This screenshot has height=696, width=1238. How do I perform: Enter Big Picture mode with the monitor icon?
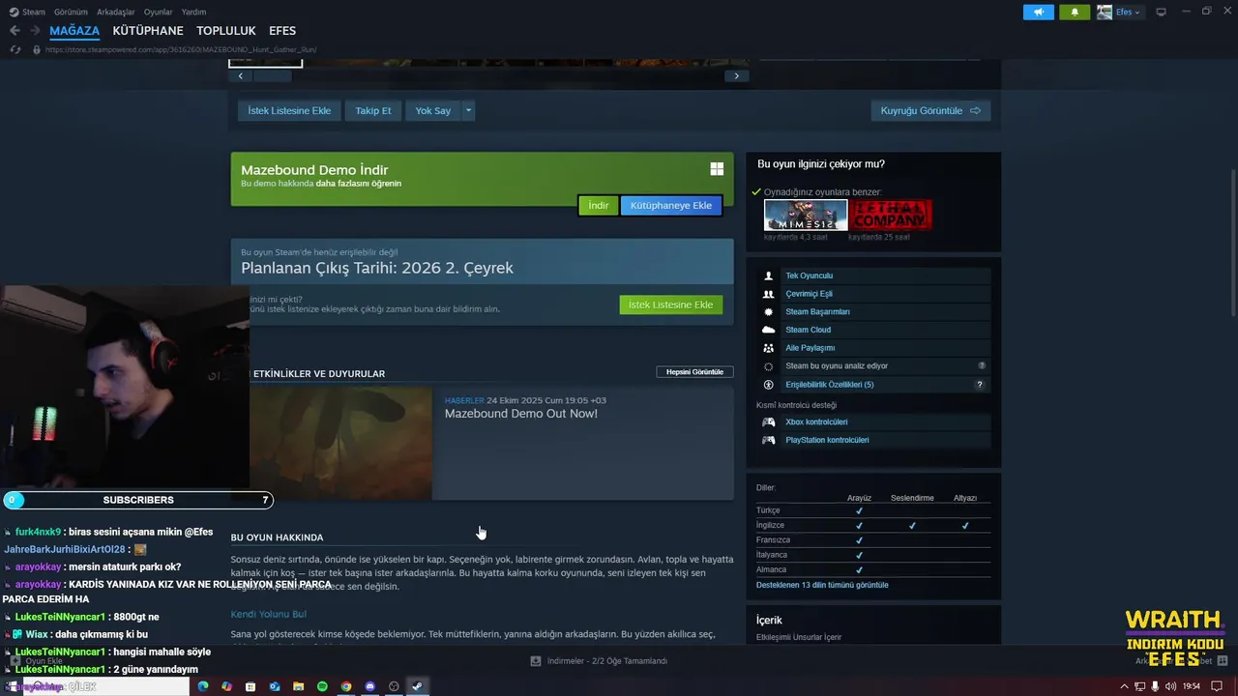[x=1161, y=12]
